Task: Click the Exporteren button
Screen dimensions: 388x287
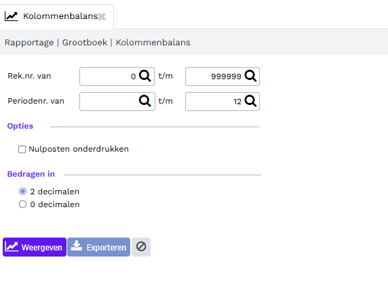Action: pos(99,247)
